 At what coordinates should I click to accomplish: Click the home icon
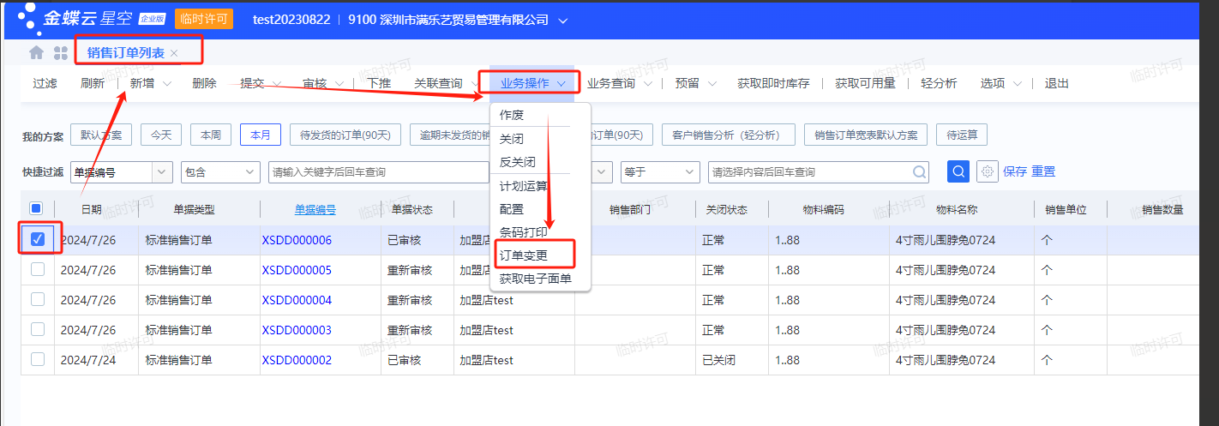point(36,53)
